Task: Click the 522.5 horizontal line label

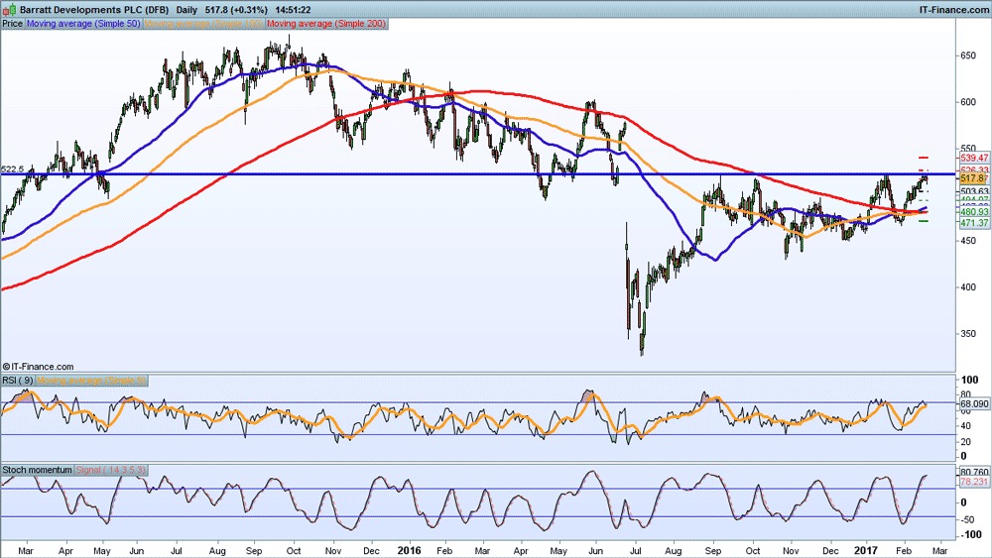Action: [x=12, y=169]
